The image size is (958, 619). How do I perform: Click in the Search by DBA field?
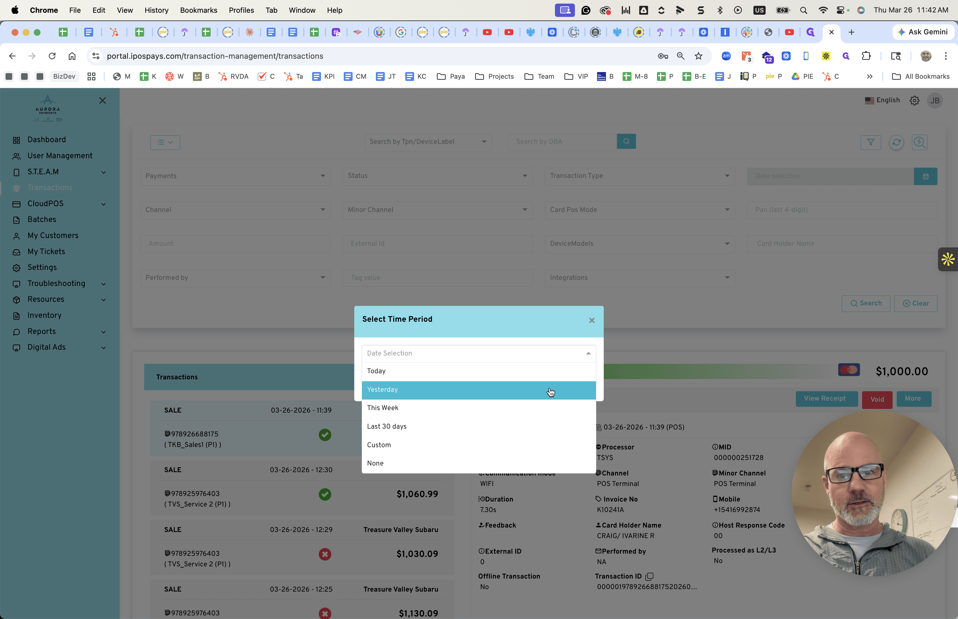point(562,142)
